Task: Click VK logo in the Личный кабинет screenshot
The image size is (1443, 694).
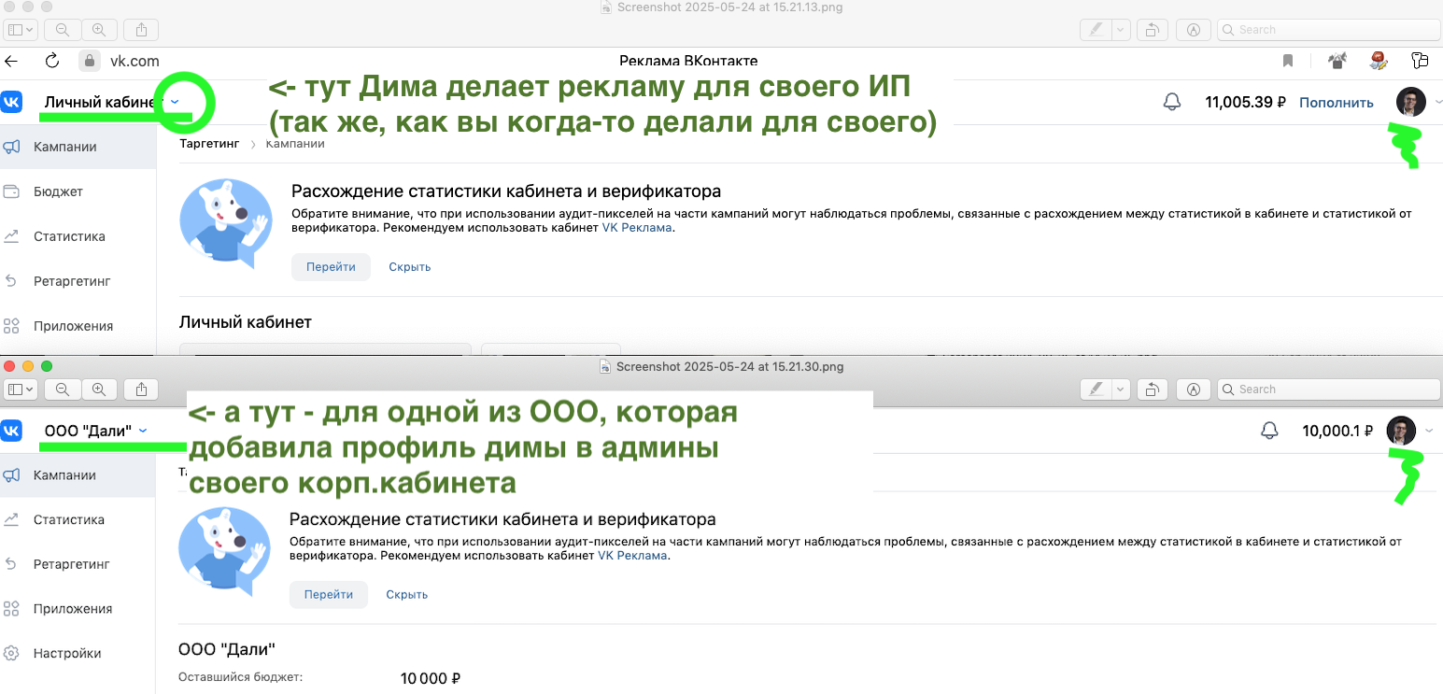Action: coord(11,102)
